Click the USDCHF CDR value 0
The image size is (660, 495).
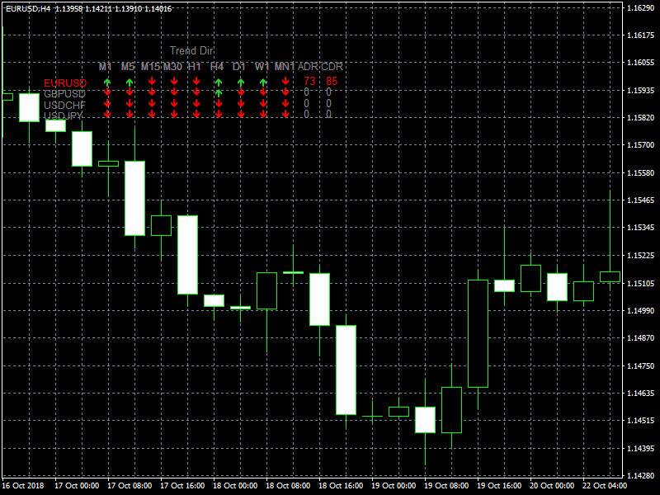click(328, 103)
